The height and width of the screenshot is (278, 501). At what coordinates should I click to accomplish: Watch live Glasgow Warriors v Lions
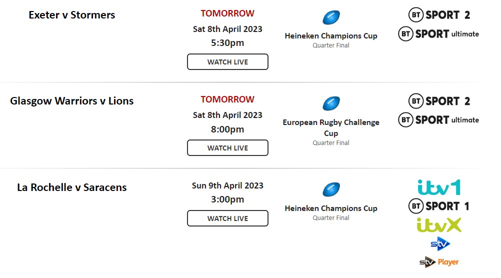[227, 147]
